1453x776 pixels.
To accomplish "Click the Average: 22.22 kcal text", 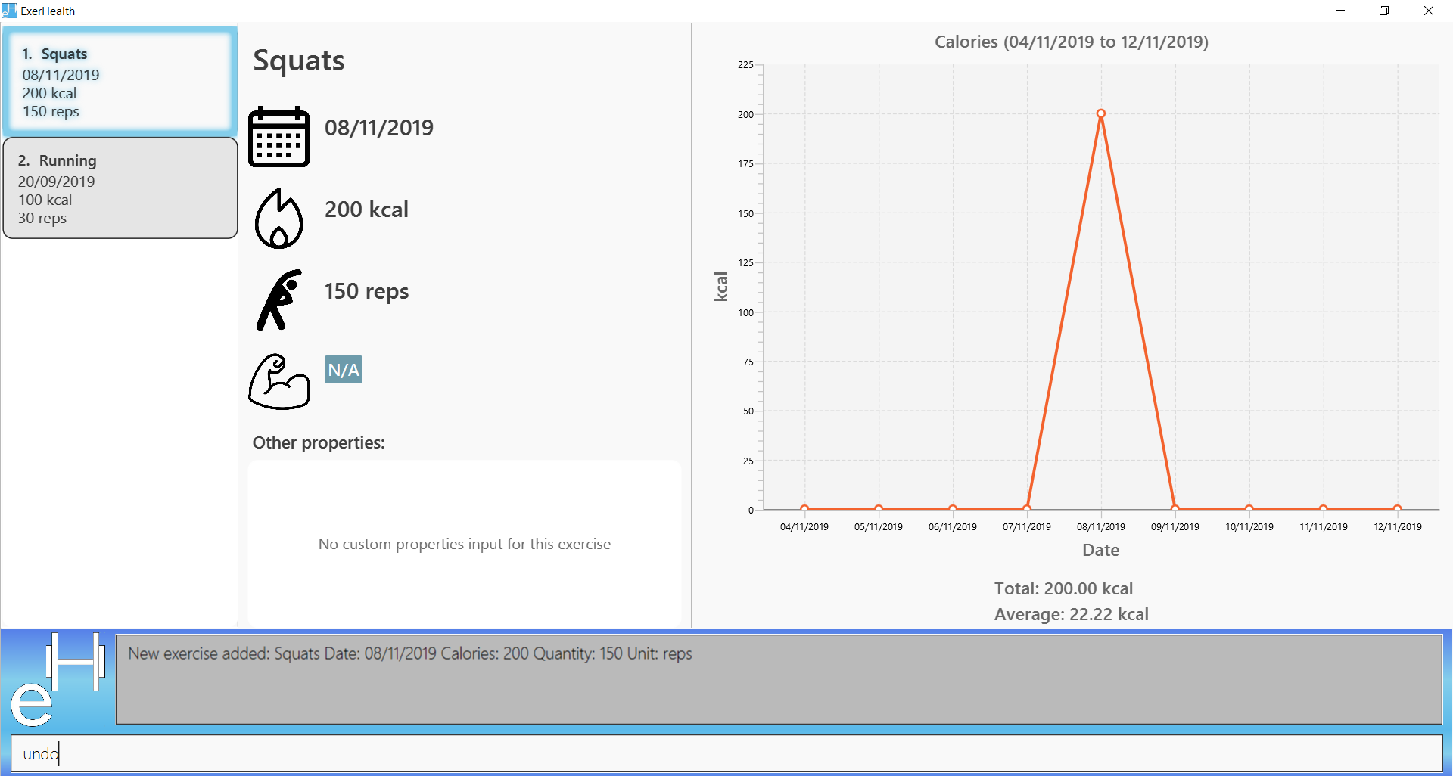I will click(x=1072, y=614).
